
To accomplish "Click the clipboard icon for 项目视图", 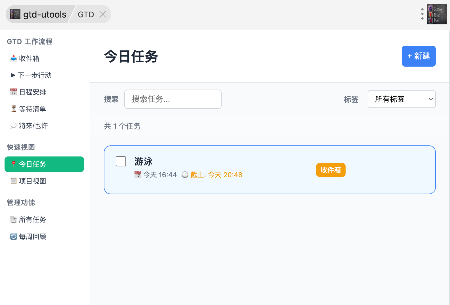I will click(x=13, y=181).
